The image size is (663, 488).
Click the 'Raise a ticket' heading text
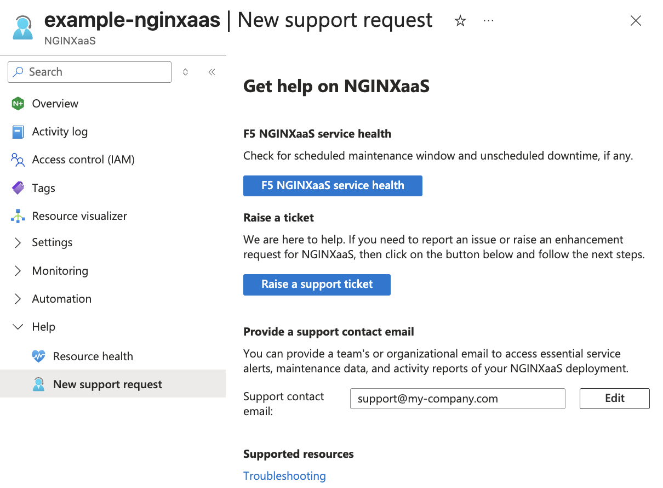(279, 218)
